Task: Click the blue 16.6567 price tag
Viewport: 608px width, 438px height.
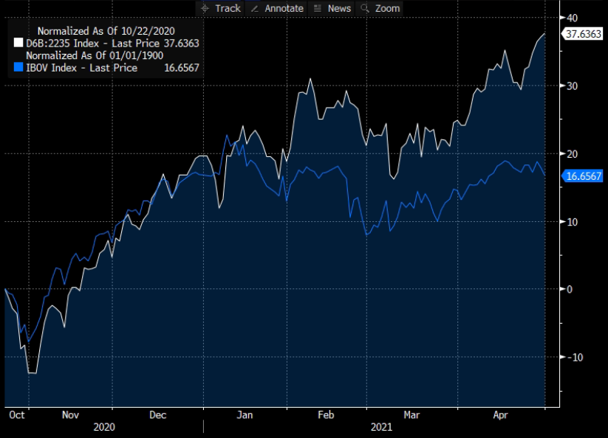Action: (x=583, y=176)
